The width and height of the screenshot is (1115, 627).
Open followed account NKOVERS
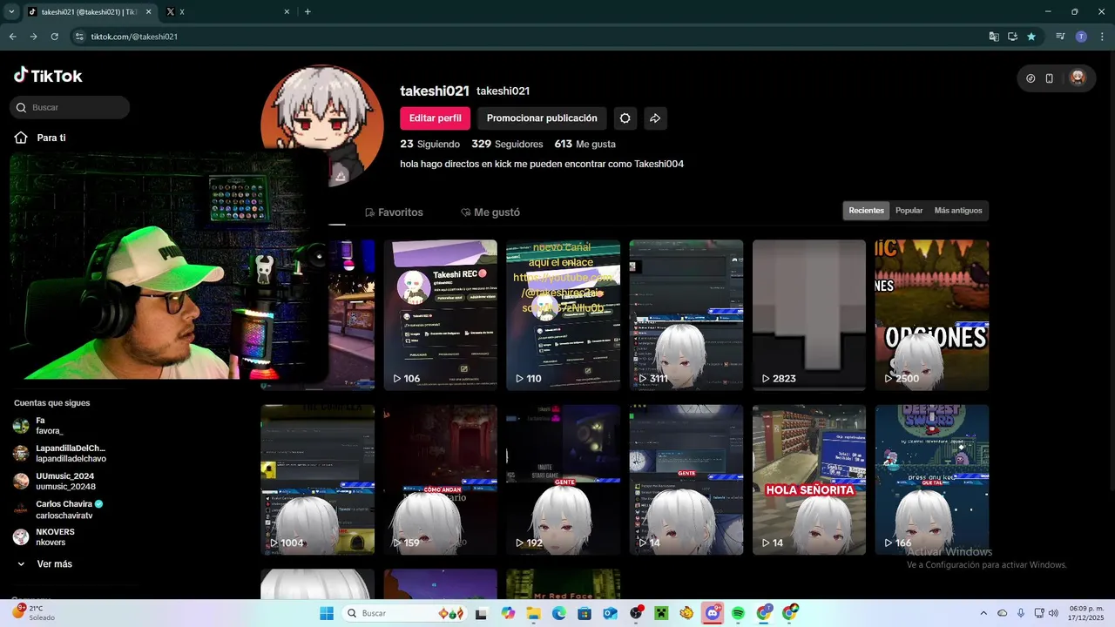coord(44,536)
